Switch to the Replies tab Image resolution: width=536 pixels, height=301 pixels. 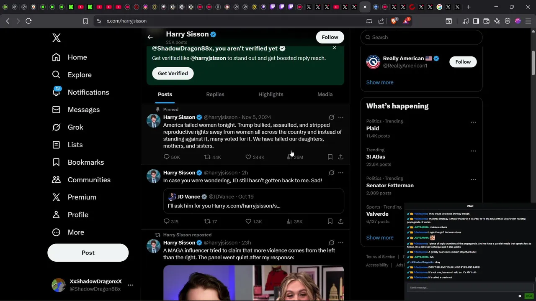point(215,94)
